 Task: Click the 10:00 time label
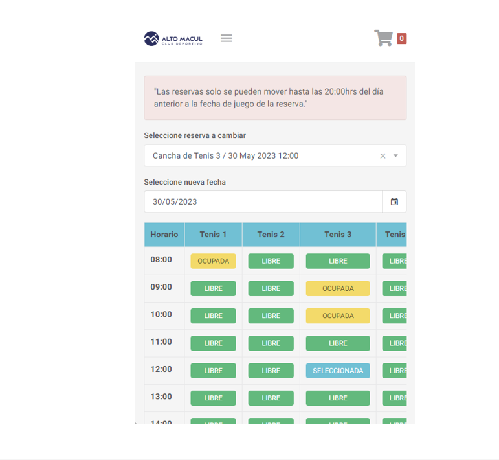click(161, 314)
